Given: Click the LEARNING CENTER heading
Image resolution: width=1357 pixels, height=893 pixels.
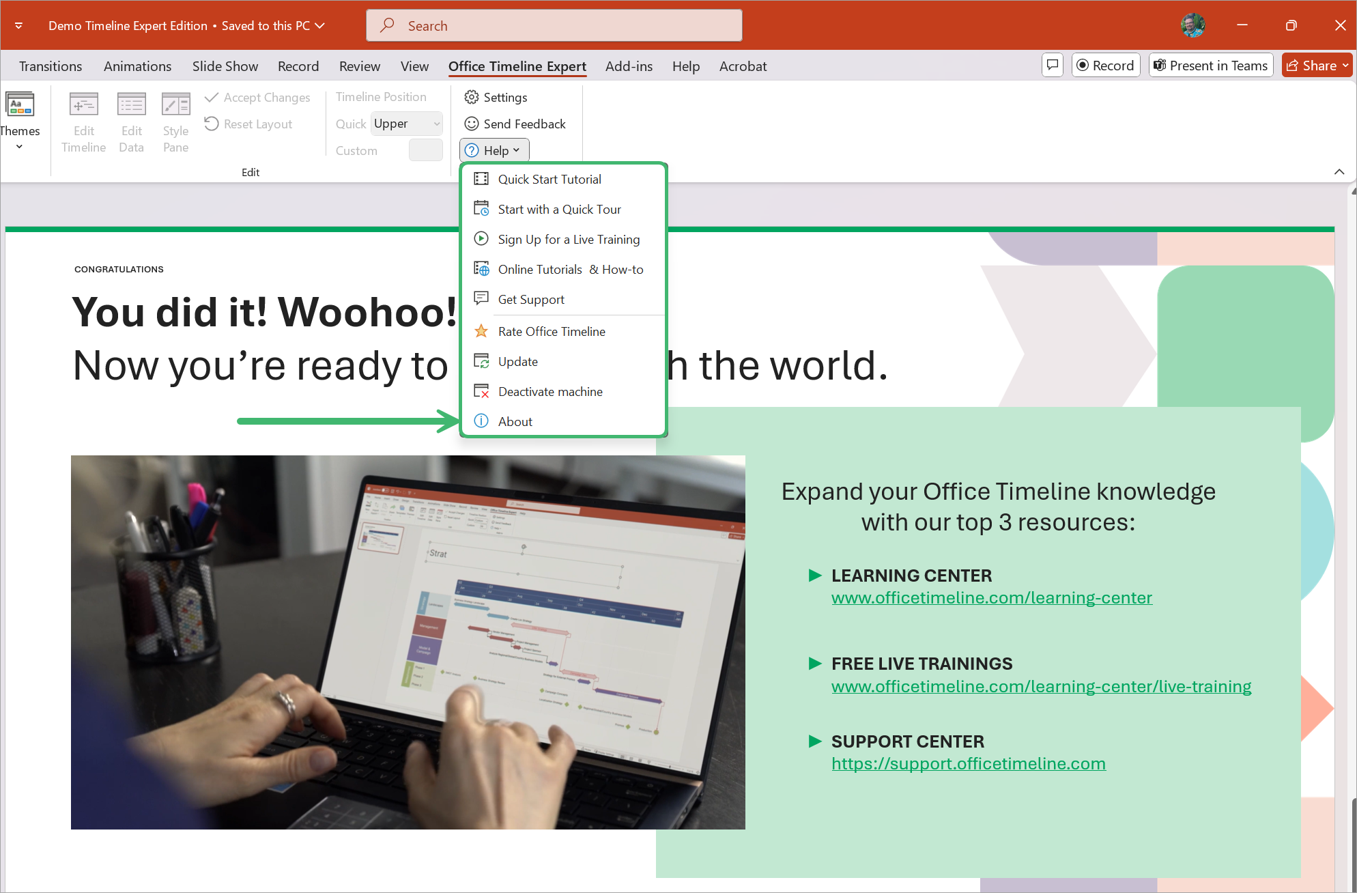Looking at the screenshot, I should [911, 576].
